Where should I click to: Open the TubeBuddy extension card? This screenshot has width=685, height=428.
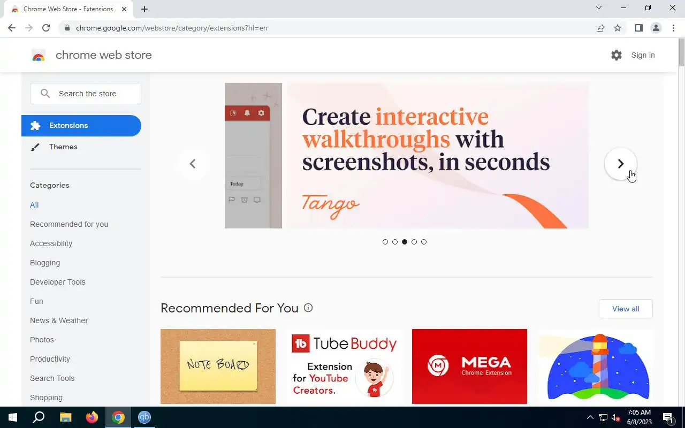[344, 366]
